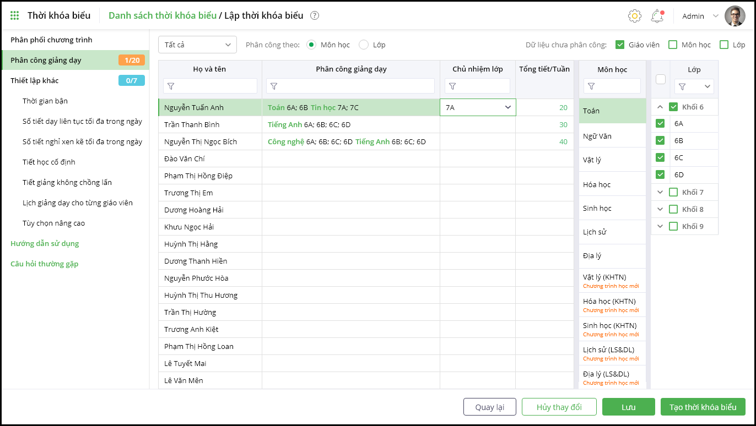The width and height of the screenshot is (756, 426).
Task: Uncheck the Giáo viên checkbox
Action: [620, 45]
